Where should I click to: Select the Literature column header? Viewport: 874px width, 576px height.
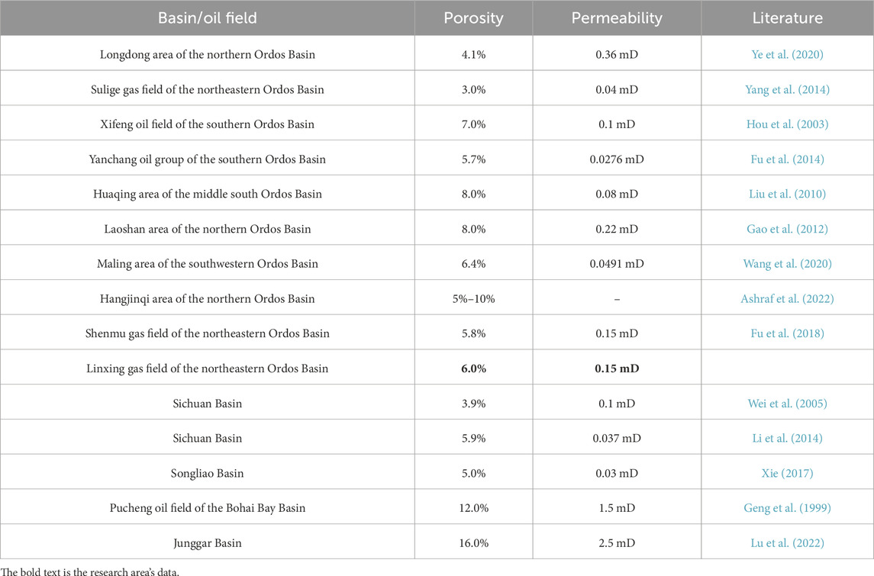[787, 18]
